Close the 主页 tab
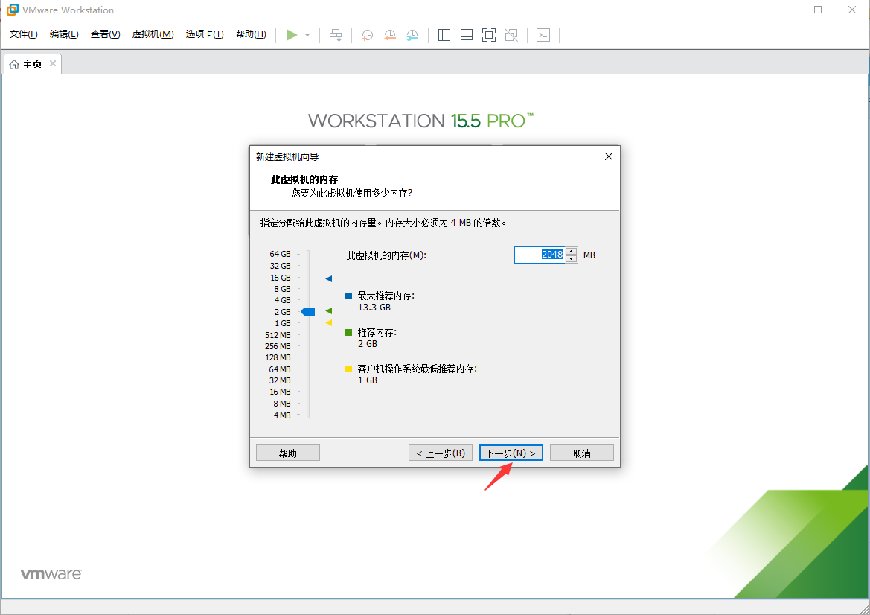This screenshot has height=615, width=870. pyautogui.click(x=53, y=63)
